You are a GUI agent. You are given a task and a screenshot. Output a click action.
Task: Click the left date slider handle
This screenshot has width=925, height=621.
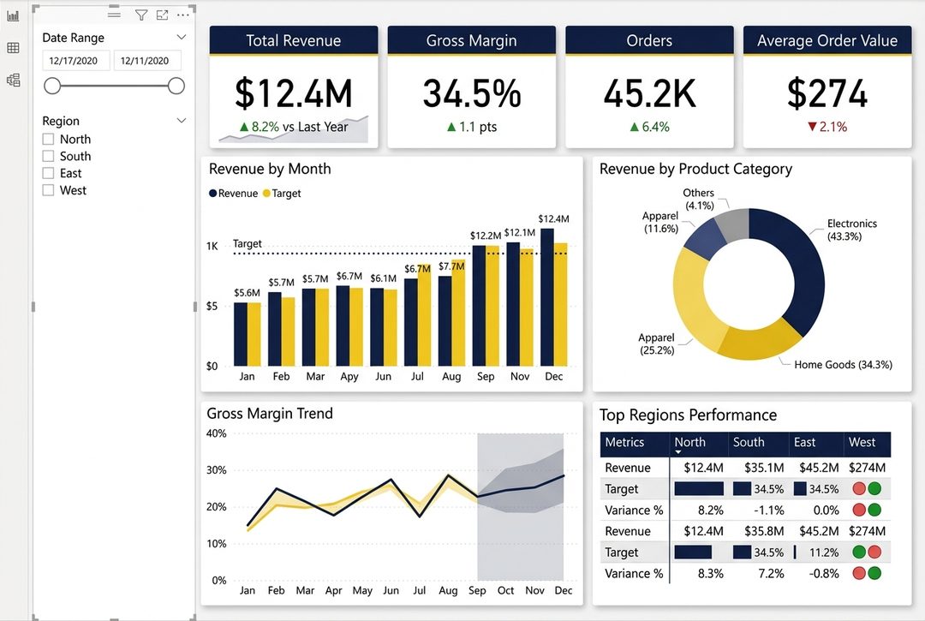coord(52,87)
